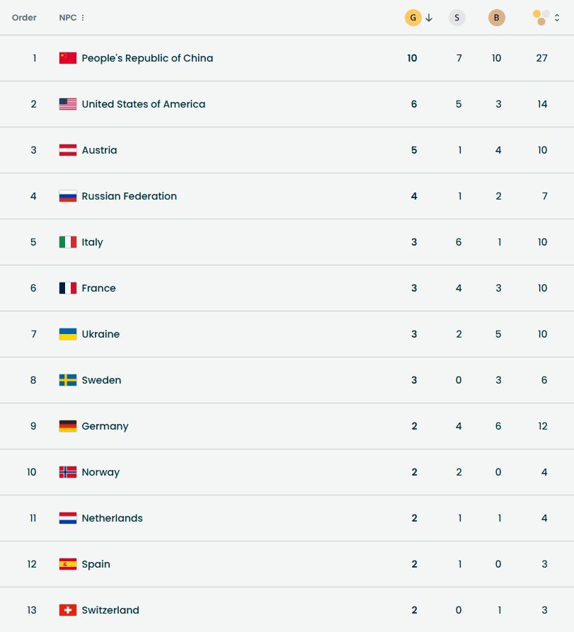Click the Ukraine flag icon
The image size is (574, 632).
coord(68,334)
